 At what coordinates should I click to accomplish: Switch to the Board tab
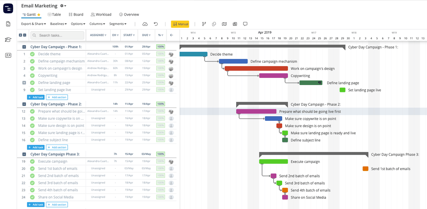coord(76,15)
